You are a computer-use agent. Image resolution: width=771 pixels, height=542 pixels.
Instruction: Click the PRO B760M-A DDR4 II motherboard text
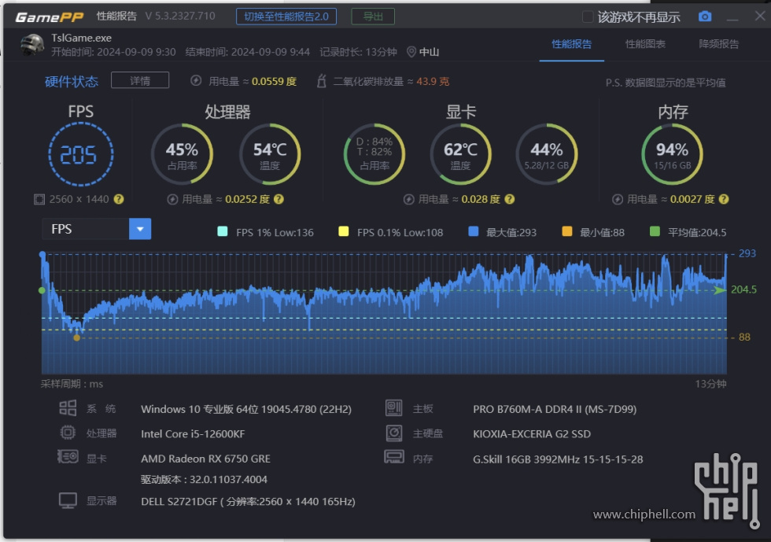click(x=555, y=409)
